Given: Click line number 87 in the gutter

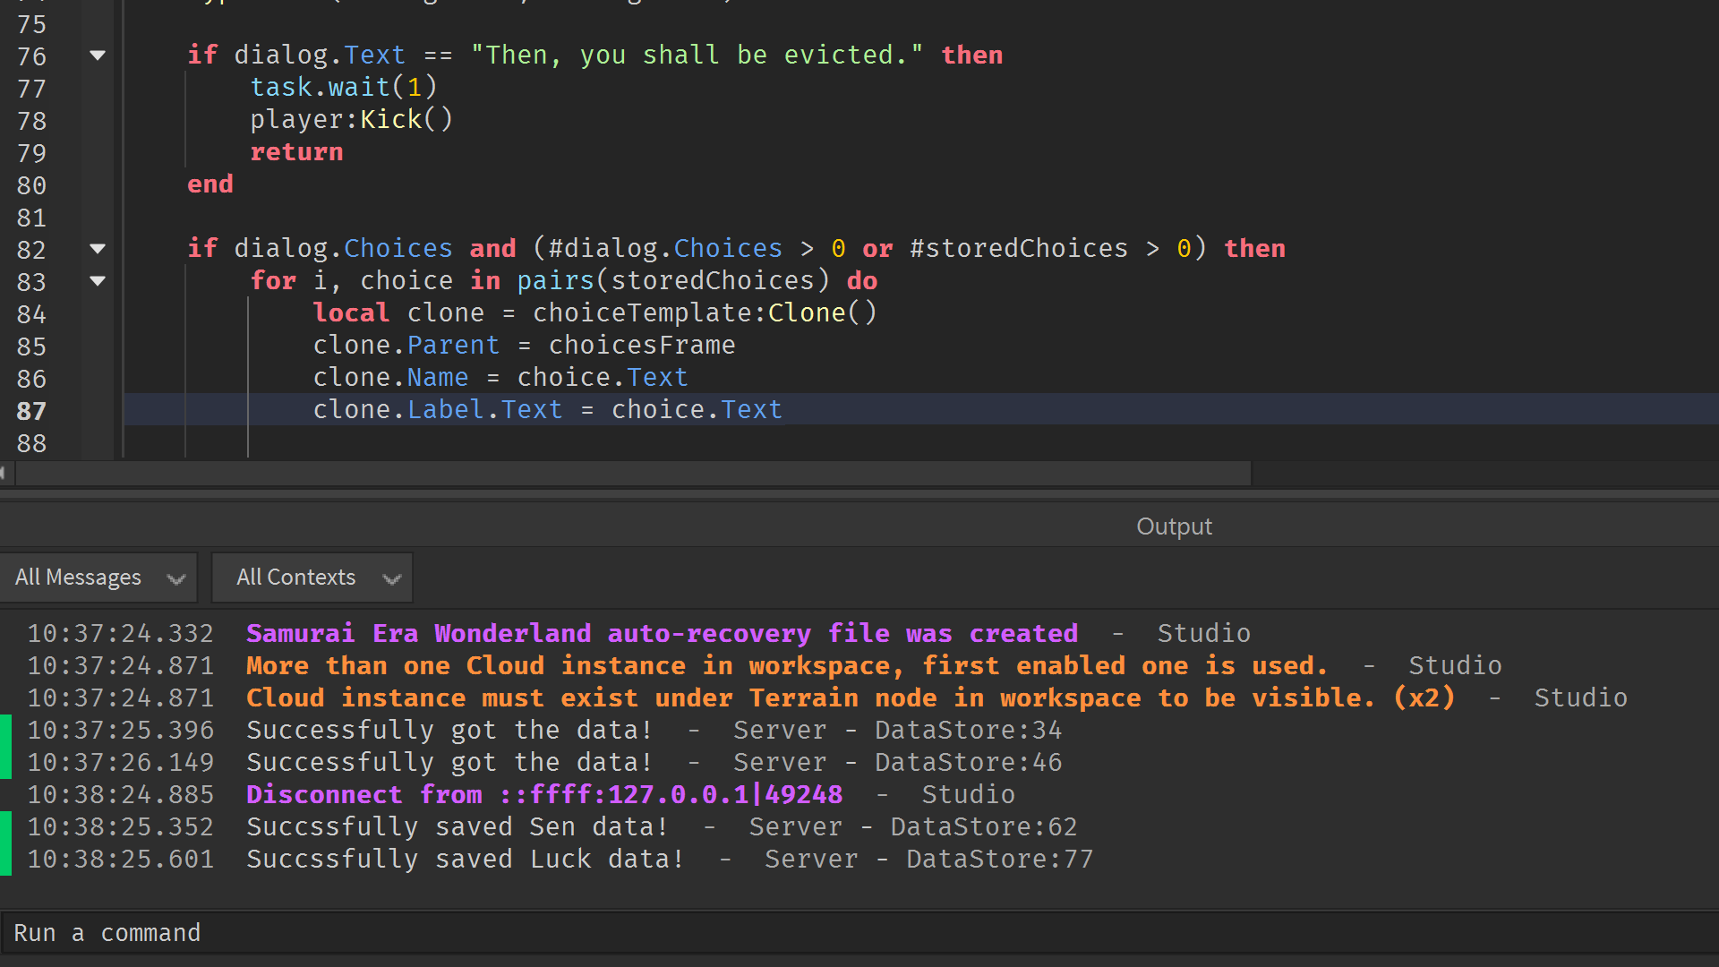Looking at the screenshot, I should tap(31, 410).
